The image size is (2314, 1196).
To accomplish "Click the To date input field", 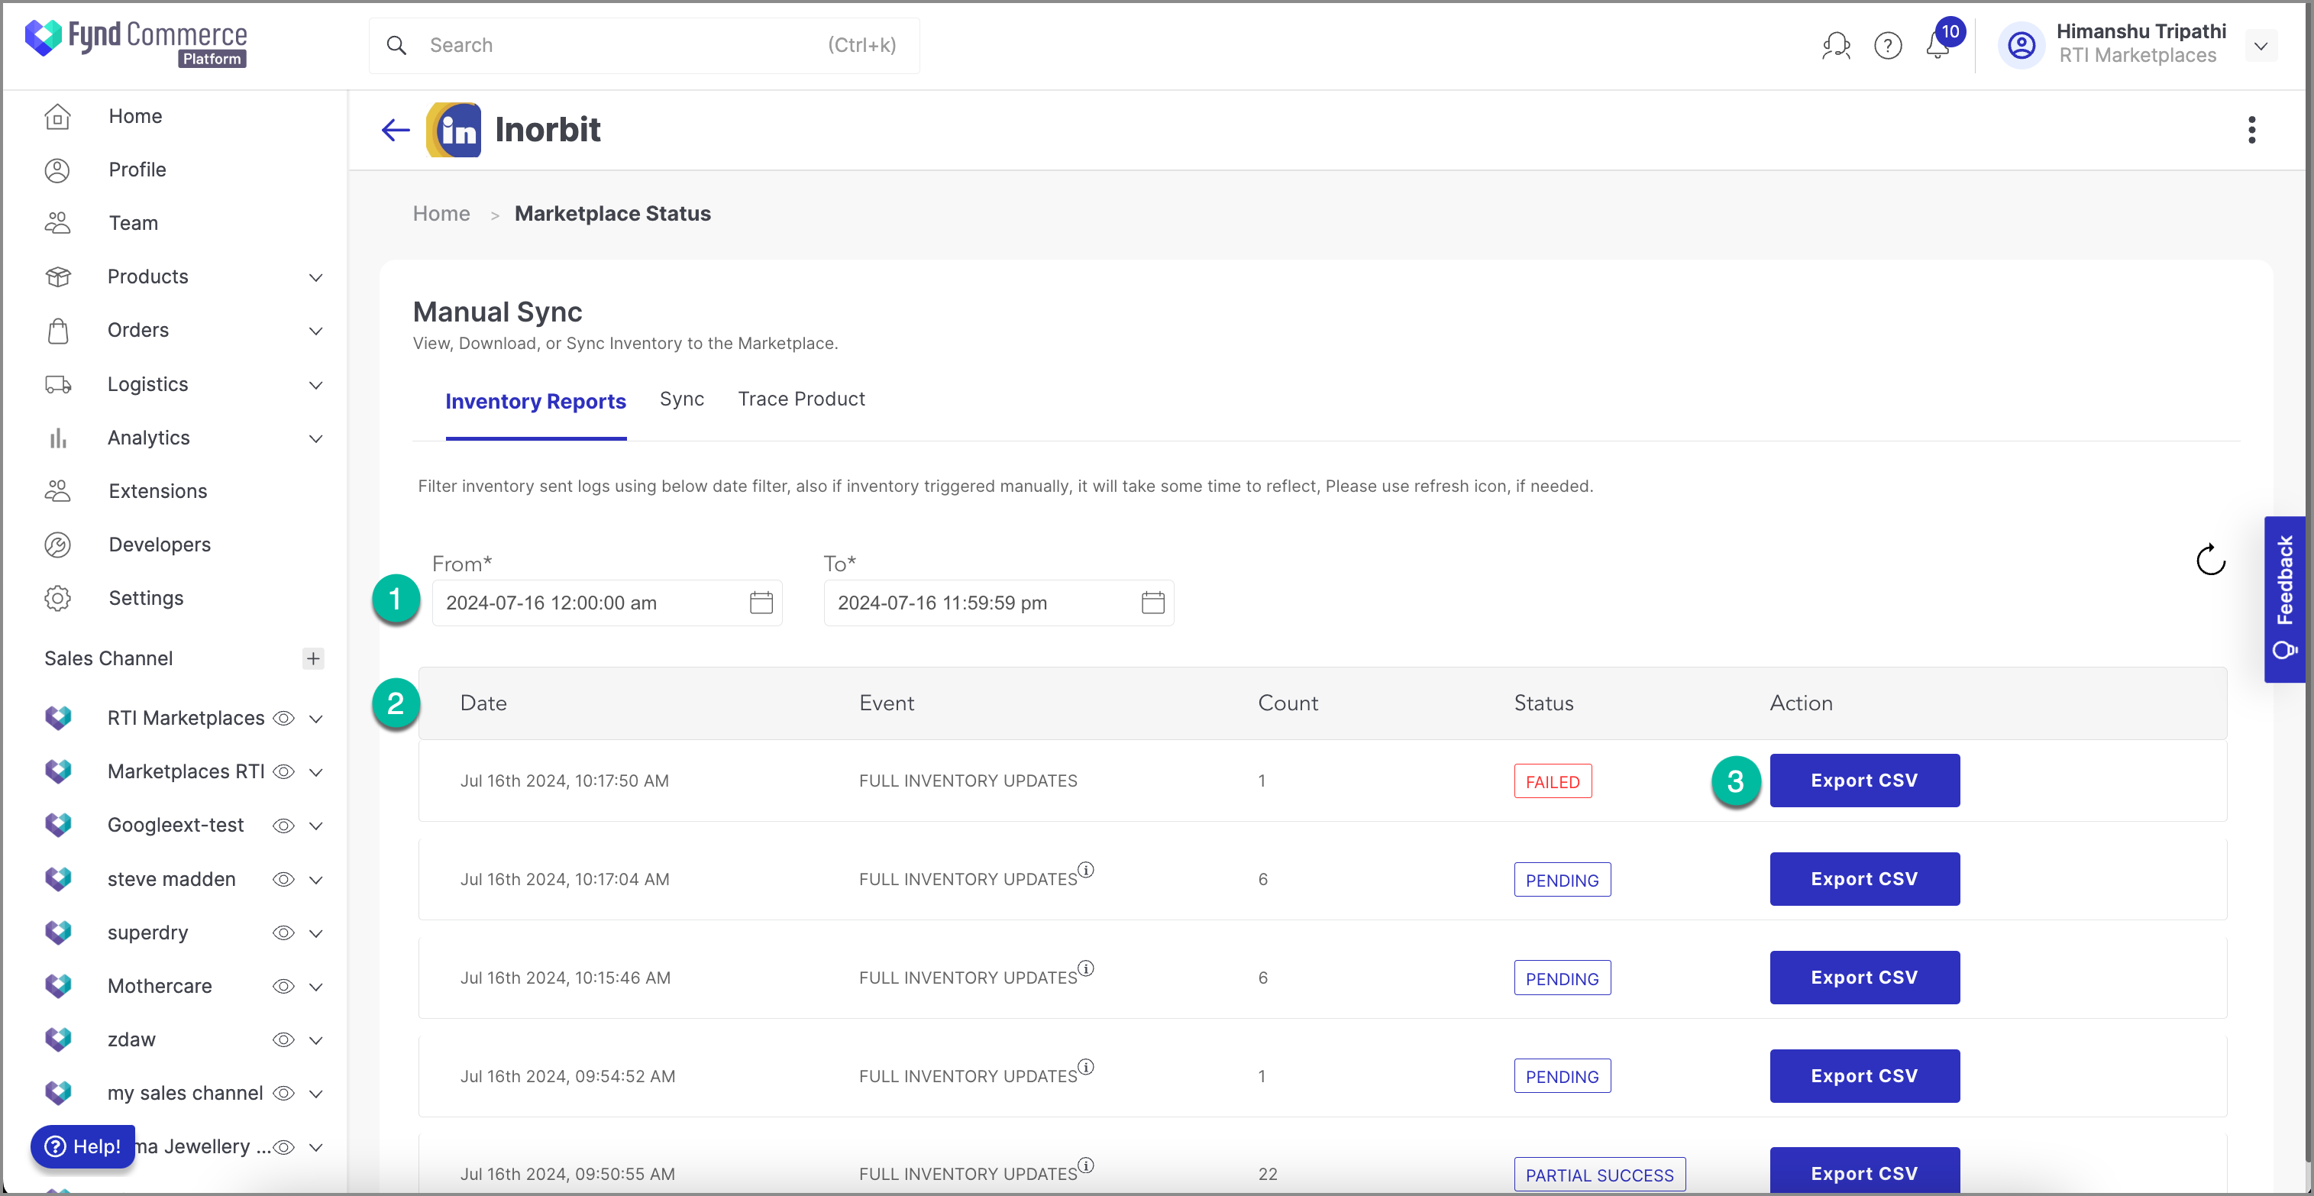I will point(998,602).
